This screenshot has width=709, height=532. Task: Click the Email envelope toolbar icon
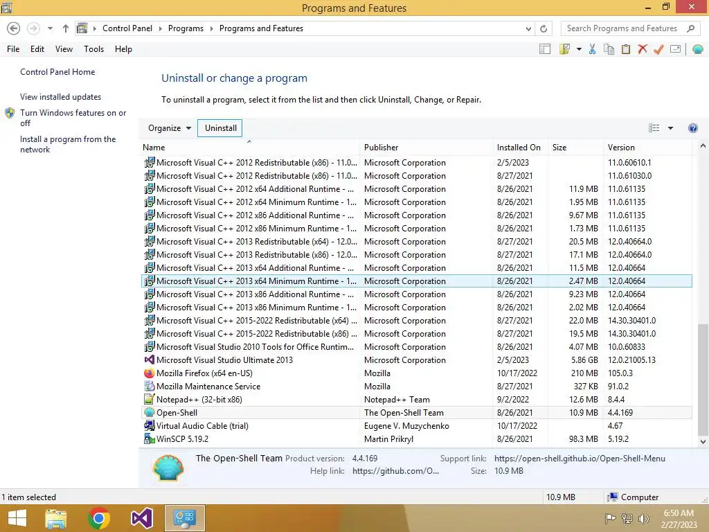pos(675,49)
